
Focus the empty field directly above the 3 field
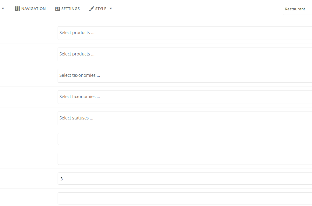185,159
